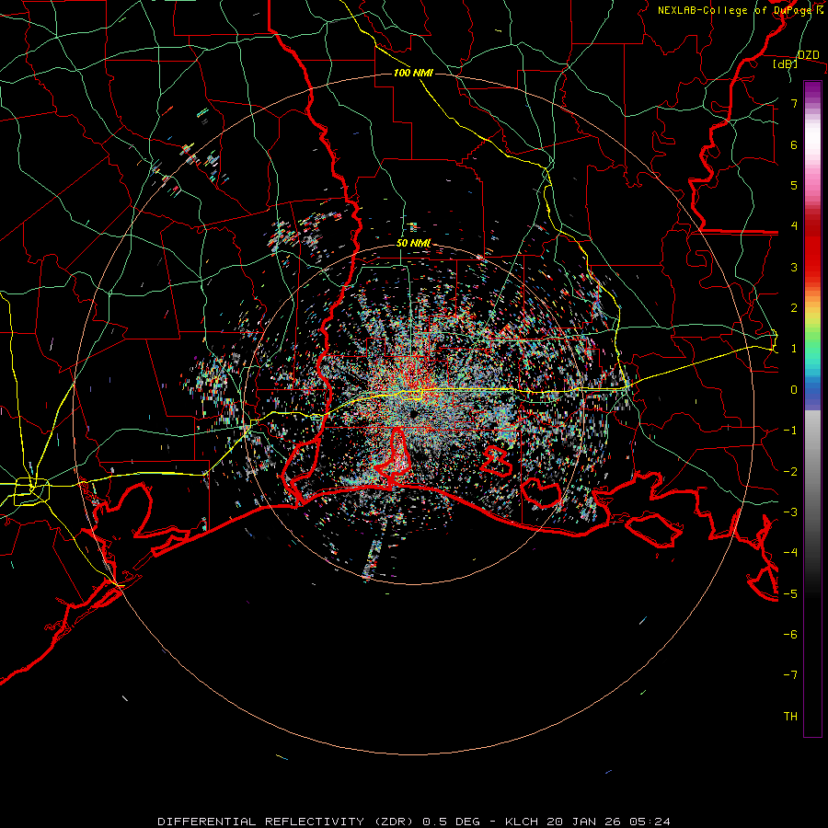Click the DIFFERENTIAL REFLECTIVITY (ZDR) caption text
The image size is (828, 828).
click(288, 822)
